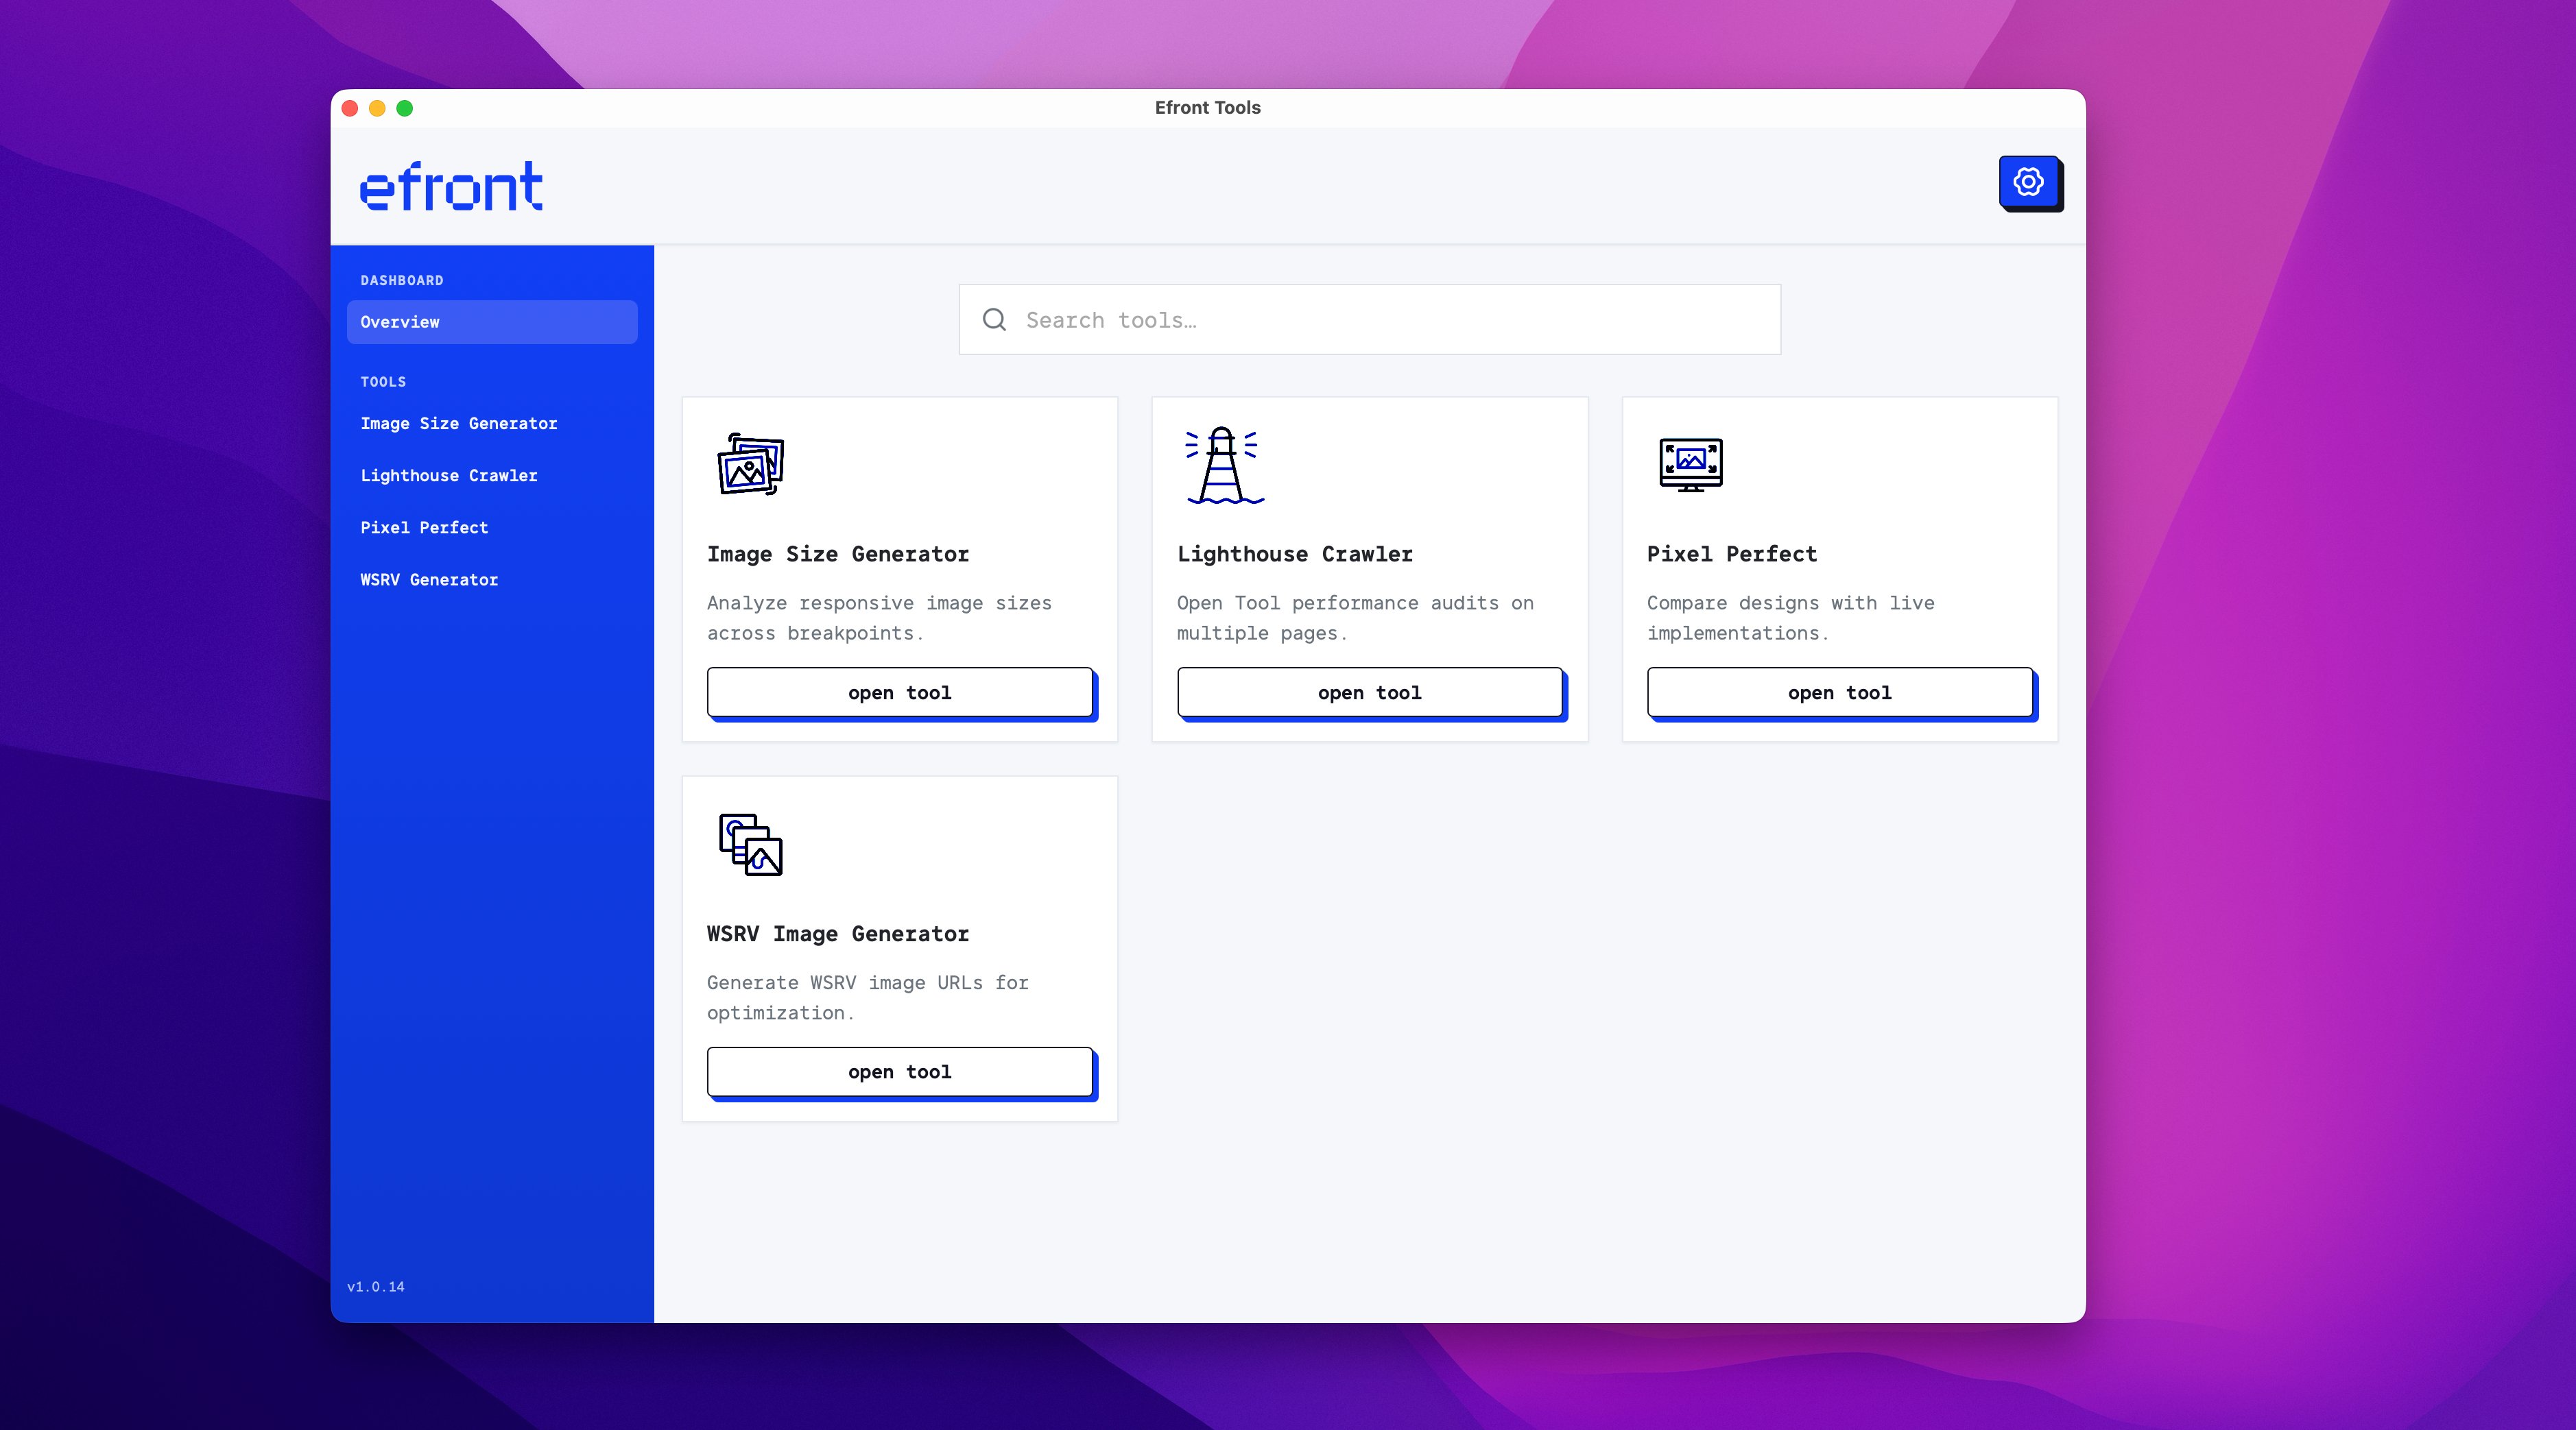The image size is (2576, 1430).
Task: Click 'Generate WSRV image URLs' description
Action: tap(868, 997)
